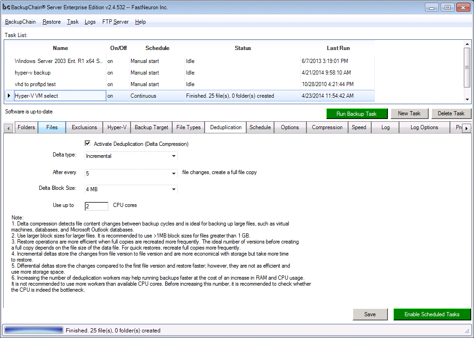Click the On/Off column header
This screenshot has height=338, width=474.
click(x=118, y=48)
